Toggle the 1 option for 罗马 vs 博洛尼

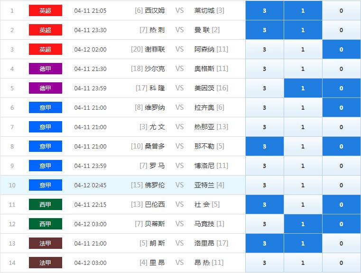(x=303, y=166)
